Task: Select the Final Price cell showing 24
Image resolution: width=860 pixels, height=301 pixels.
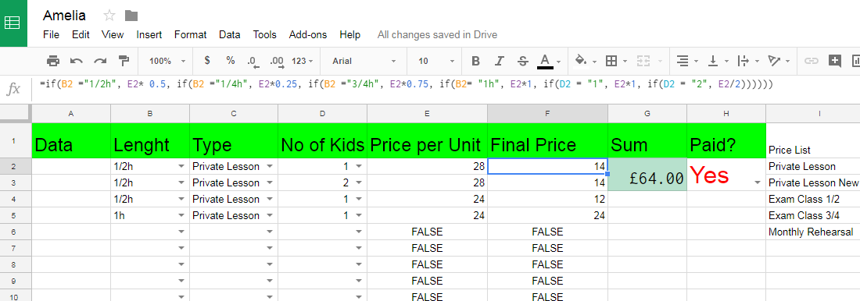Action: (547, 216)
